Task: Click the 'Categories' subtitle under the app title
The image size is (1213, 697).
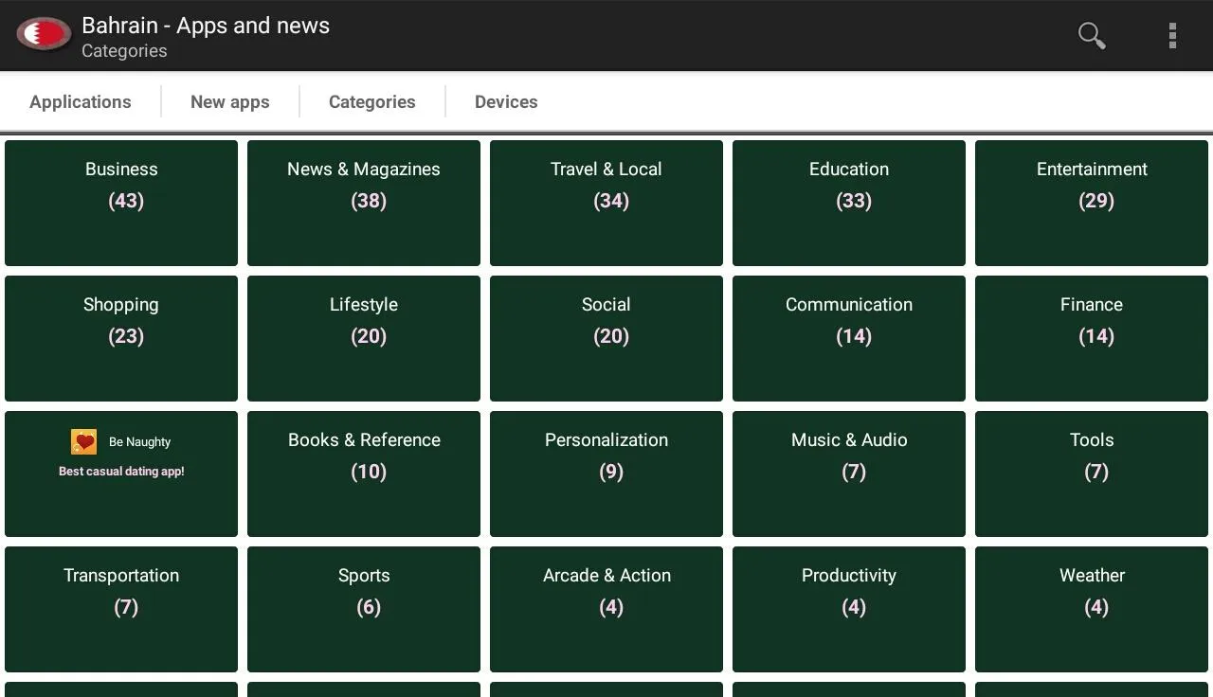Action: click(124, 51)
